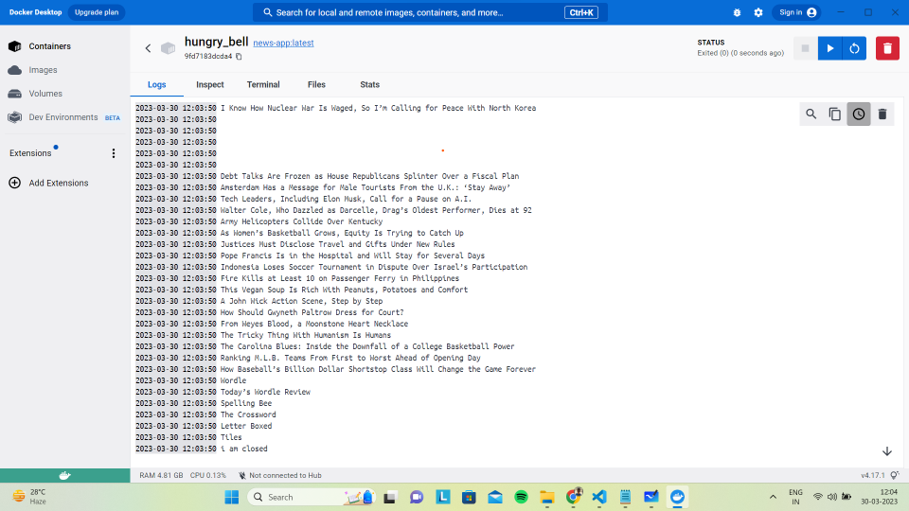
Task: Select the Letter Boxed log line
Action: point(204,426)
